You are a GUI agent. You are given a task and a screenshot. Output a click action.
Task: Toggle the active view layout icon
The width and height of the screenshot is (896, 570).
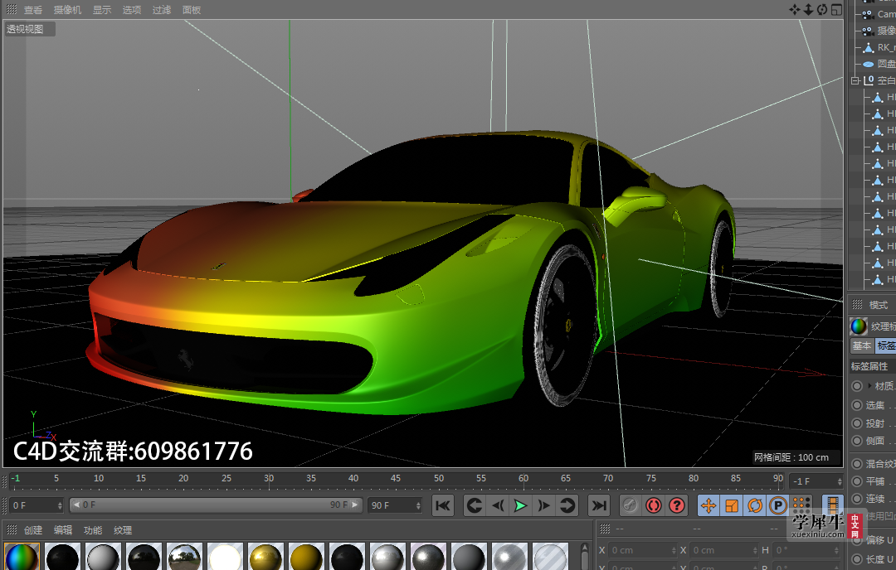pos(836,10)
